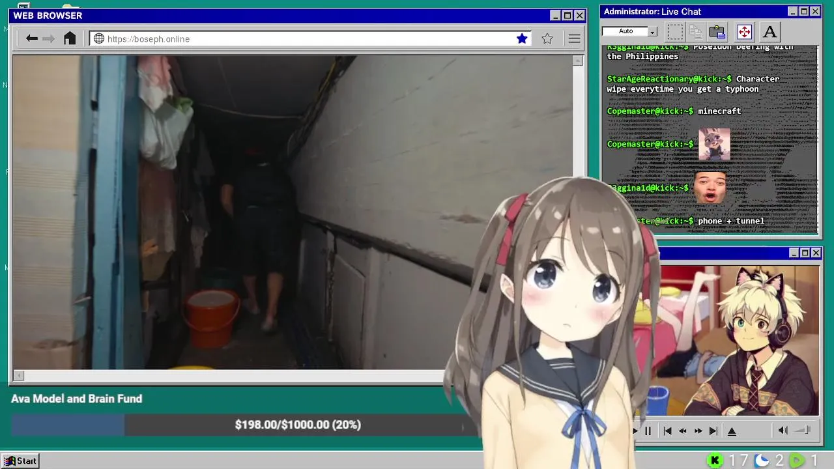Click the media player volume slider
834x469 pixels.
(803, 430)
